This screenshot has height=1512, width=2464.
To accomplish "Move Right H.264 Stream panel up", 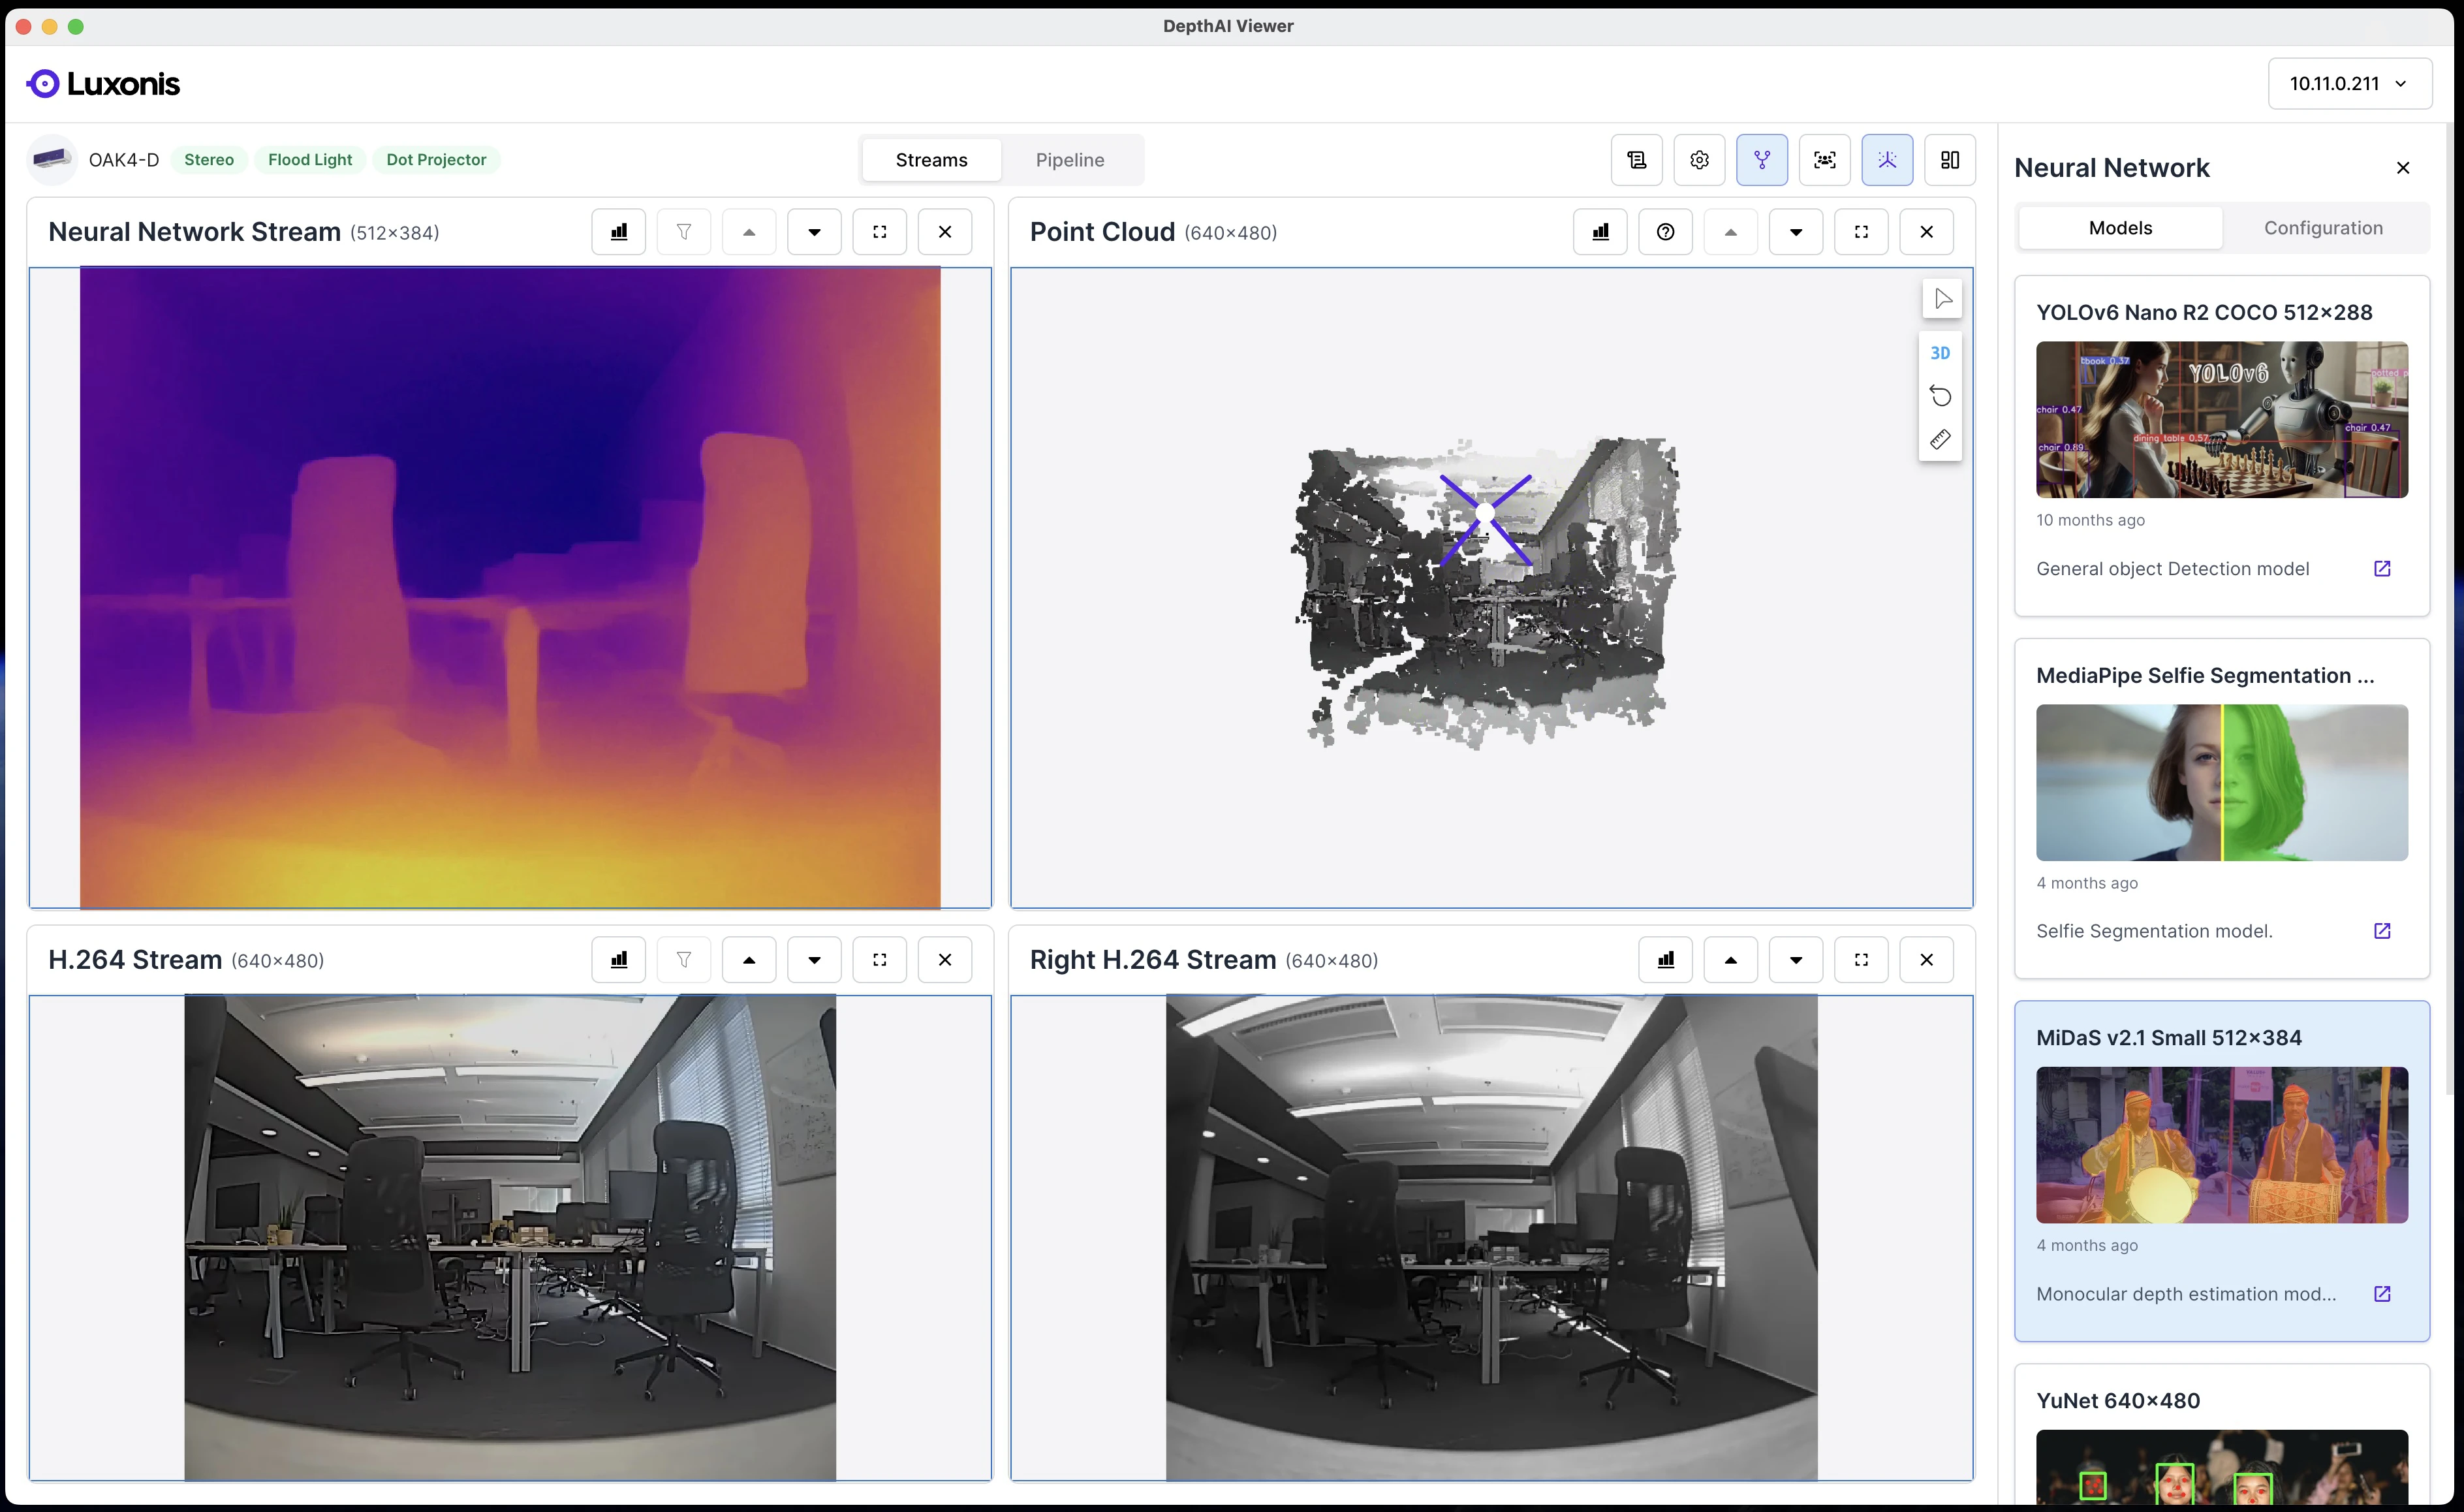I will point(1730,960).
